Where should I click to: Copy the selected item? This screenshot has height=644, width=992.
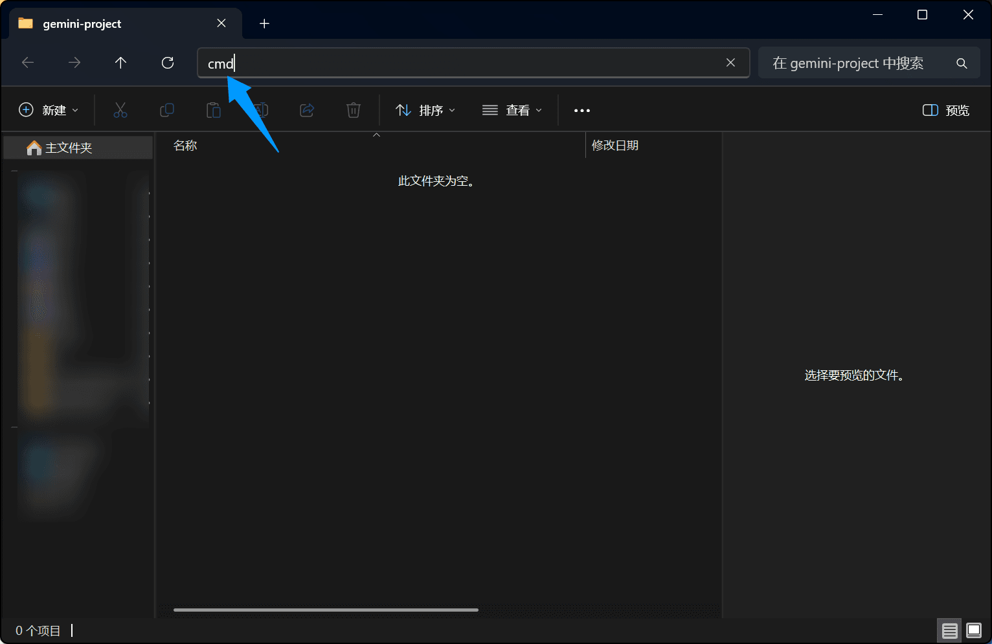(167, 110)
